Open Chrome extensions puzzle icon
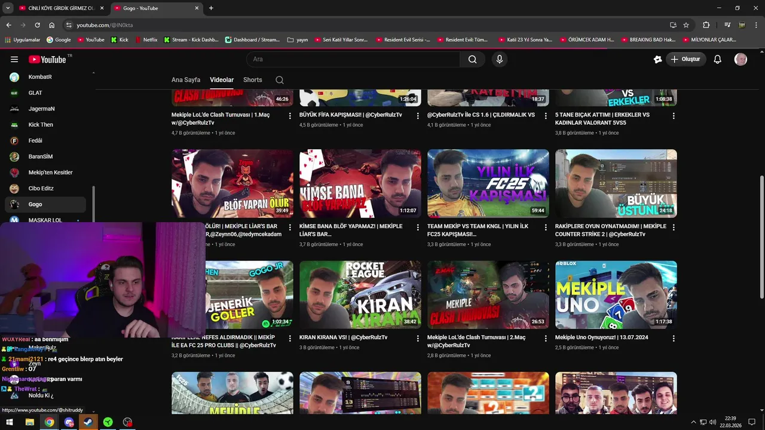The height and width of the screenshot is (430, 765). 706,25
